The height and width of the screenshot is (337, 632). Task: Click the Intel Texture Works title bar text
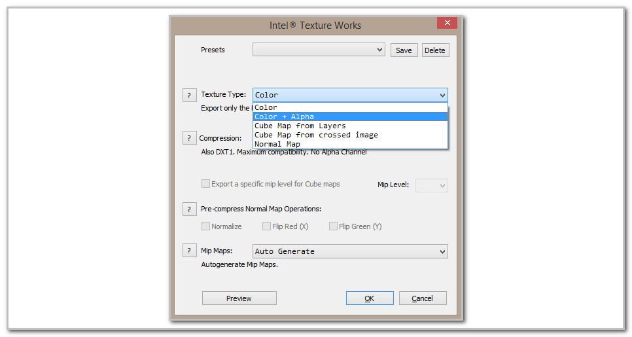315,26
